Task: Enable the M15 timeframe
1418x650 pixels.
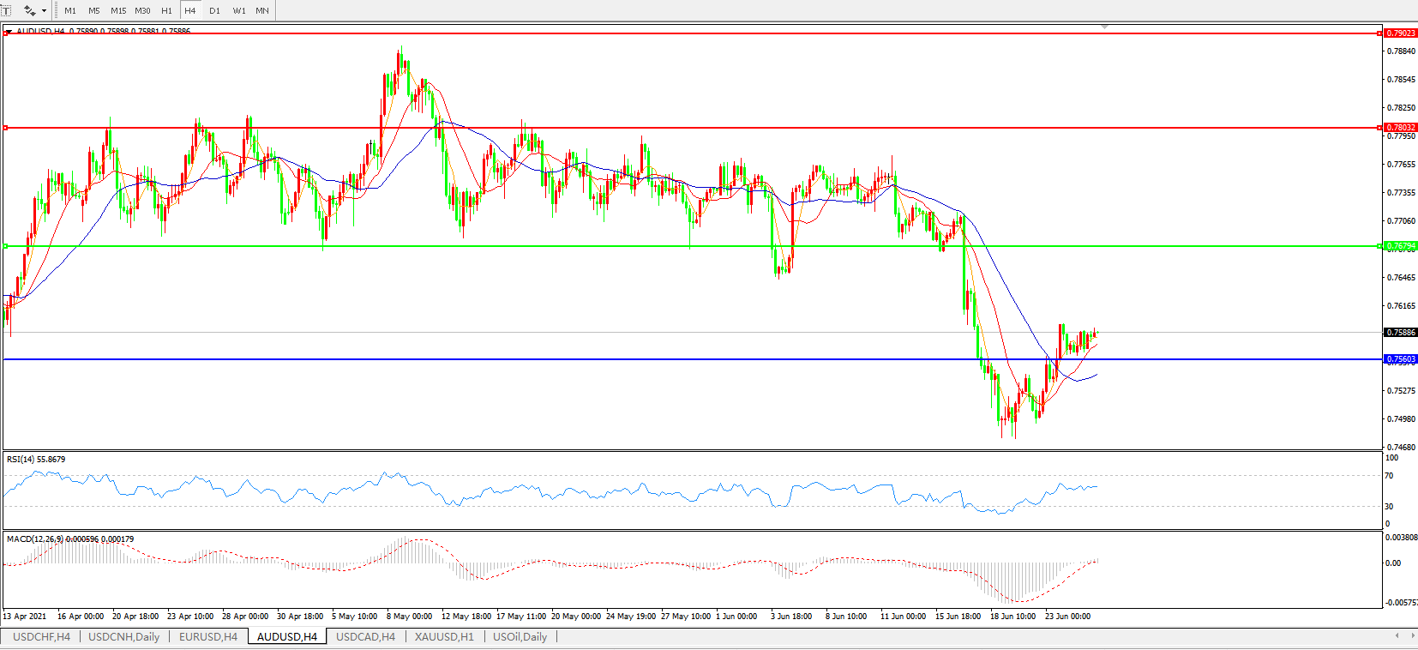Action: pyautogui.click(x=118, y=11)
